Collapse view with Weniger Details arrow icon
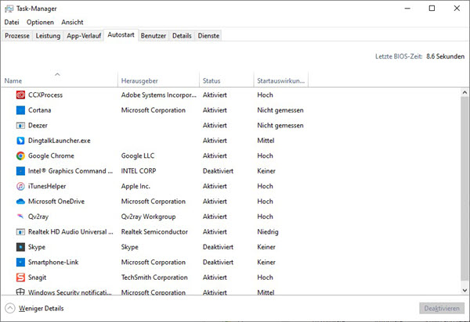Screen dimensions: 470x322 tap(10, 308)
